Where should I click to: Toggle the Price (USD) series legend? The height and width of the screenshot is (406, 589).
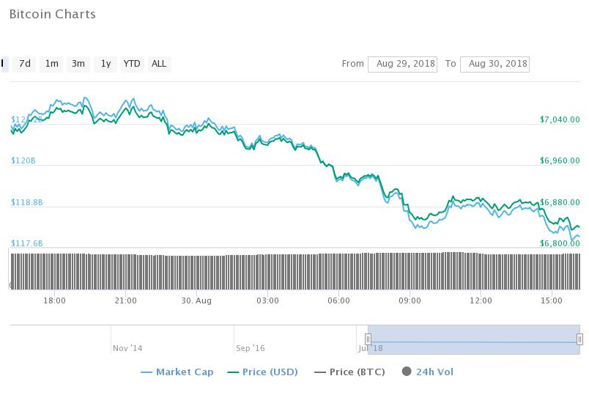[270, 372]
